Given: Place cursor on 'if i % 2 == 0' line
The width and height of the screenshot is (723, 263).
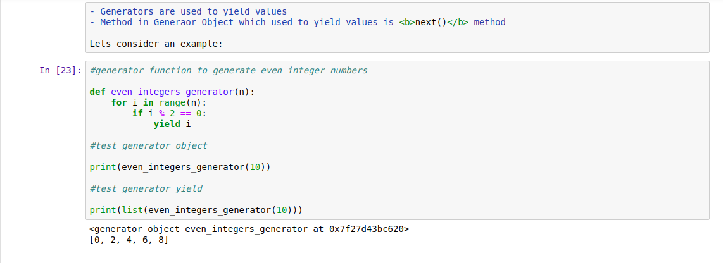Looking at the screenshot, I should click(x=170, y=113).
